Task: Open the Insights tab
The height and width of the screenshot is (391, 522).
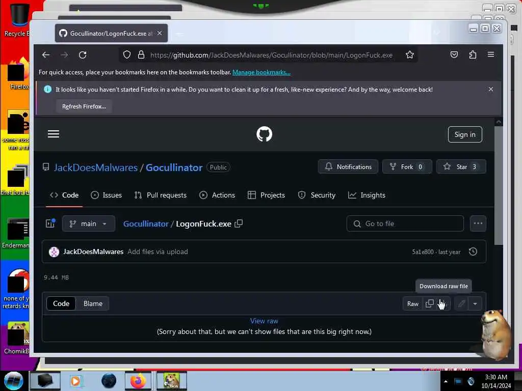Action: 367,195
